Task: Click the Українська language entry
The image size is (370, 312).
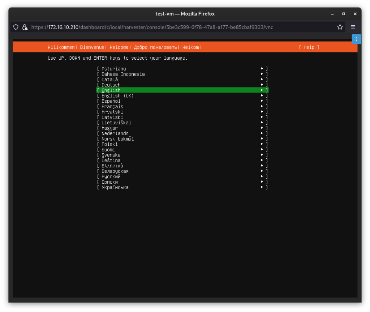Action: [182, 188]
